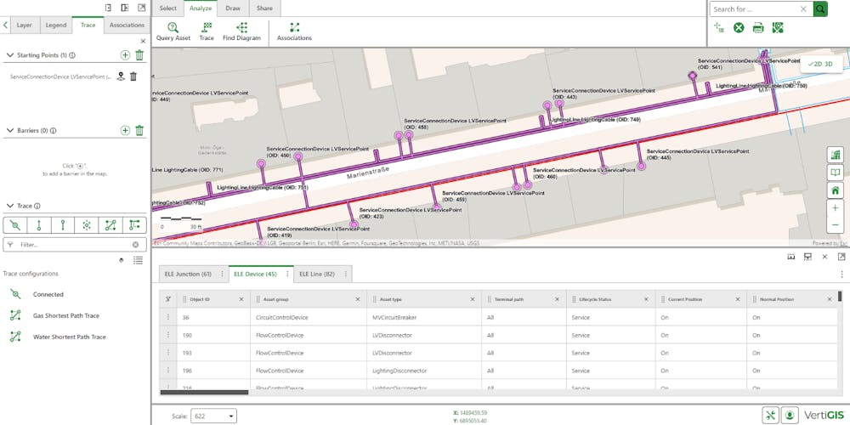Go to the map home extent

click(x=836, y=190)
